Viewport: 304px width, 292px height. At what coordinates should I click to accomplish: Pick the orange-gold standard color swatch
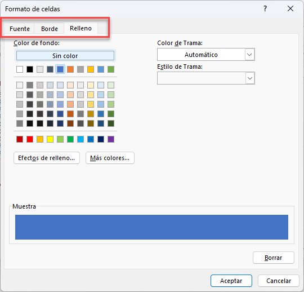coord(40,139)
